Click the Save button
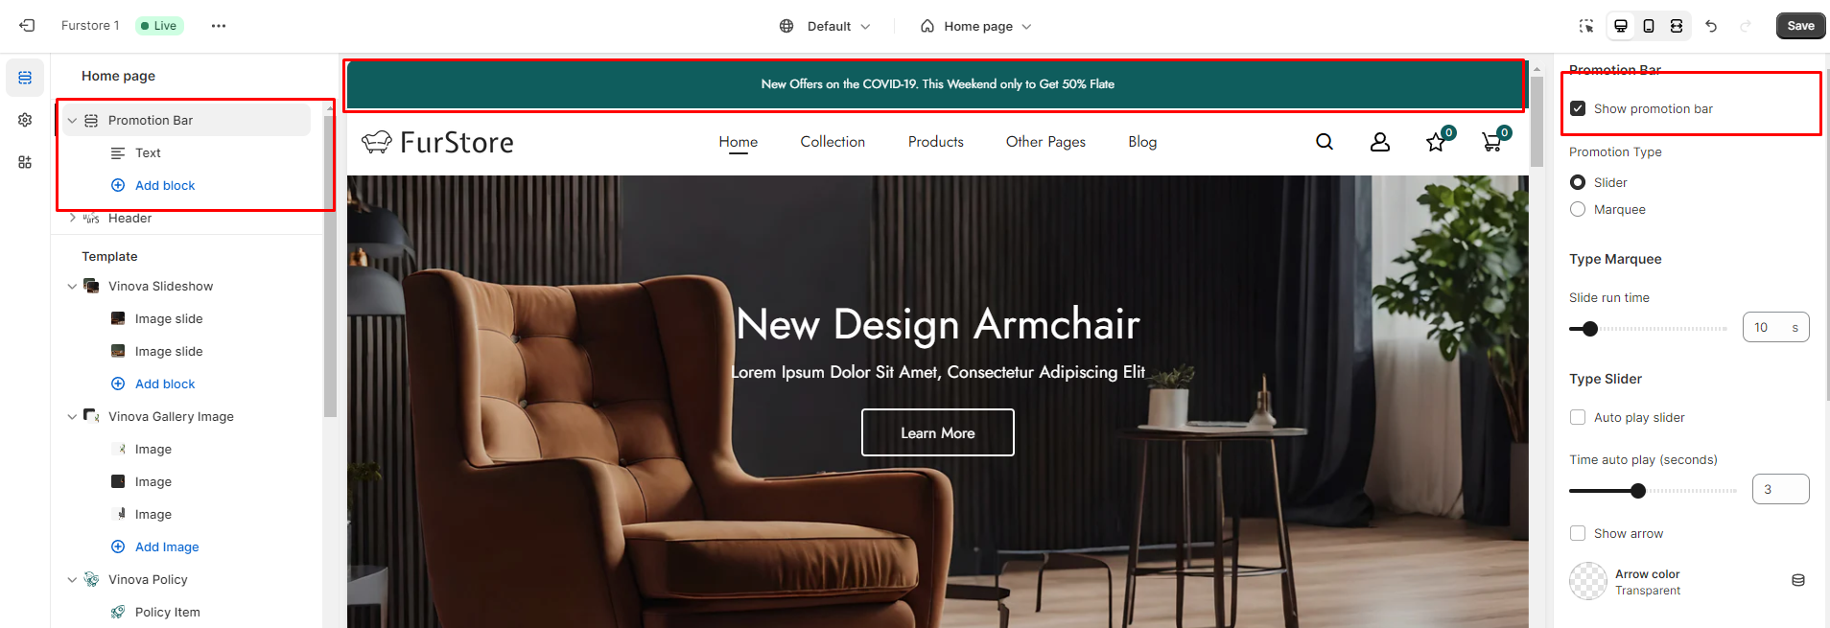This screenshot has width=1830, height=628. (1800, 26)
